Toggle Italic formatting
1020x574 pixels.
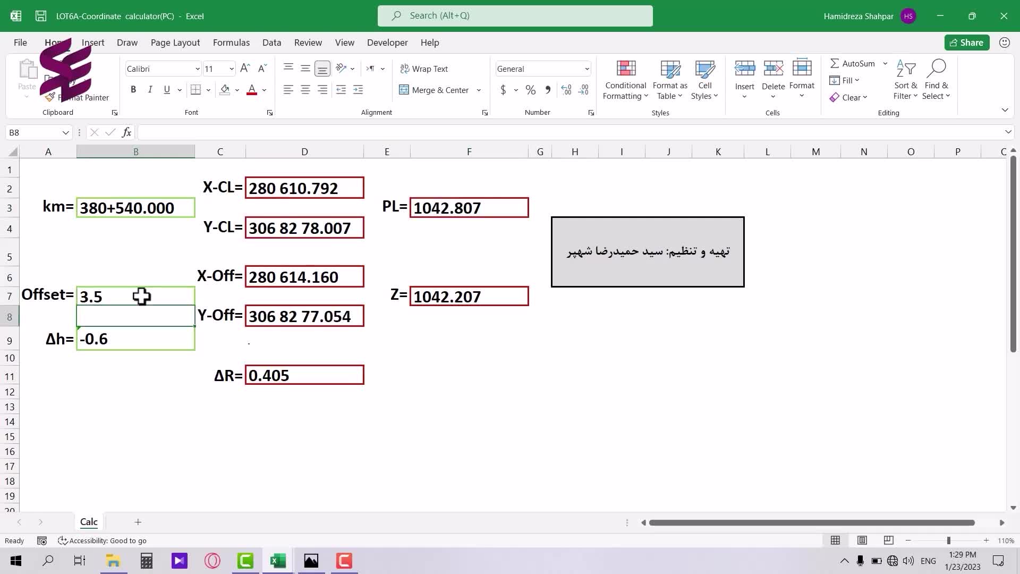[150, 90]
